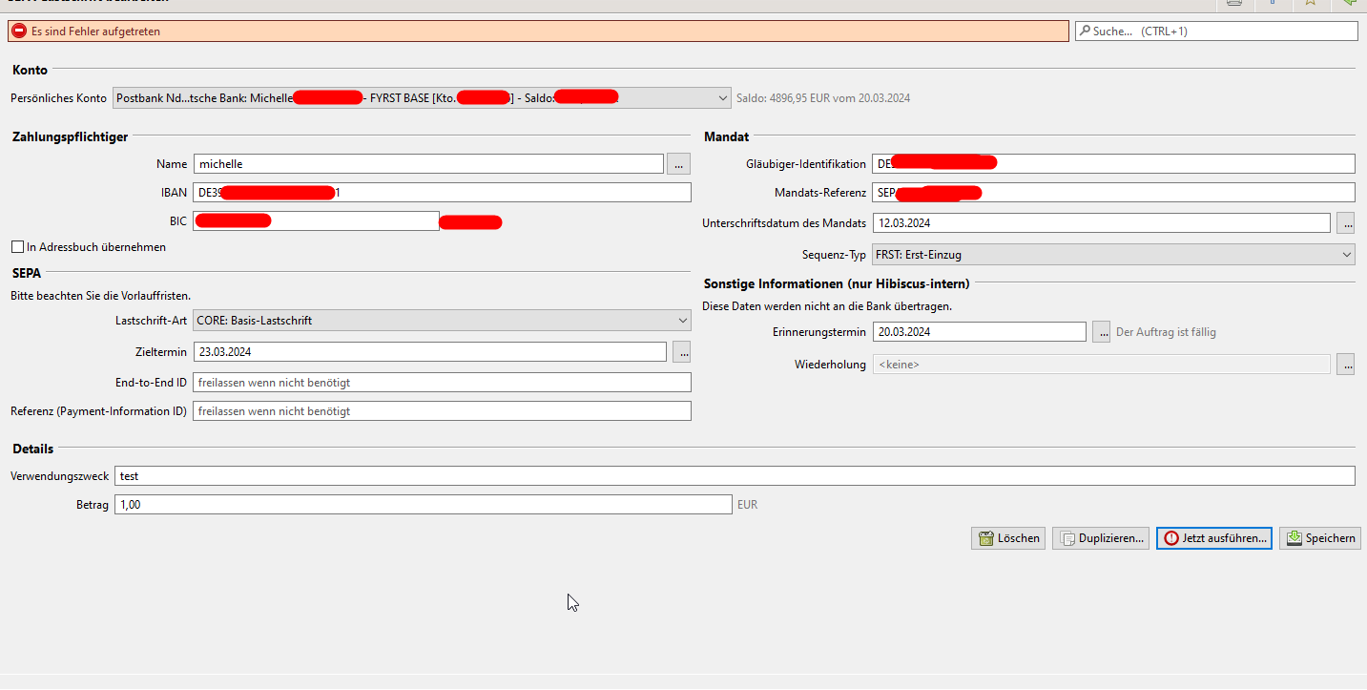Click into the Verwendungszweck text field

(x=734, y=475)
